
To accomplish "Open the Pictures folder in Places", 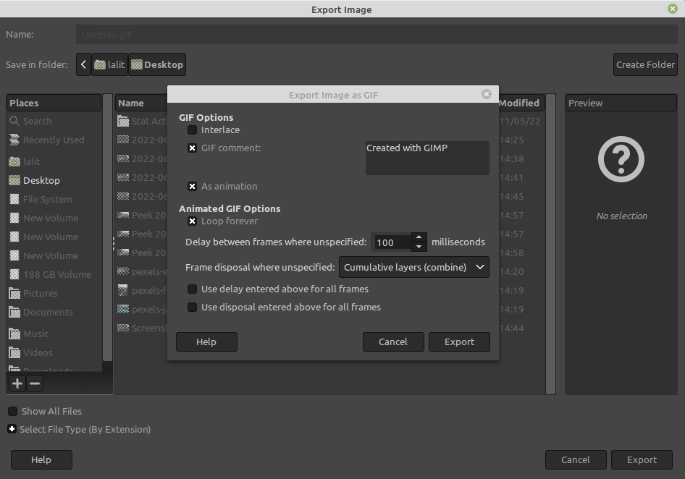I will [40, 293].
